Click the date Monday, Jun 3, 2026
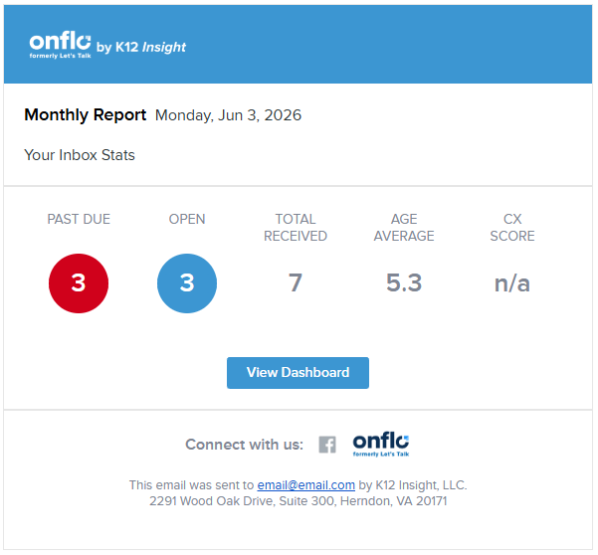 (228, 116)
